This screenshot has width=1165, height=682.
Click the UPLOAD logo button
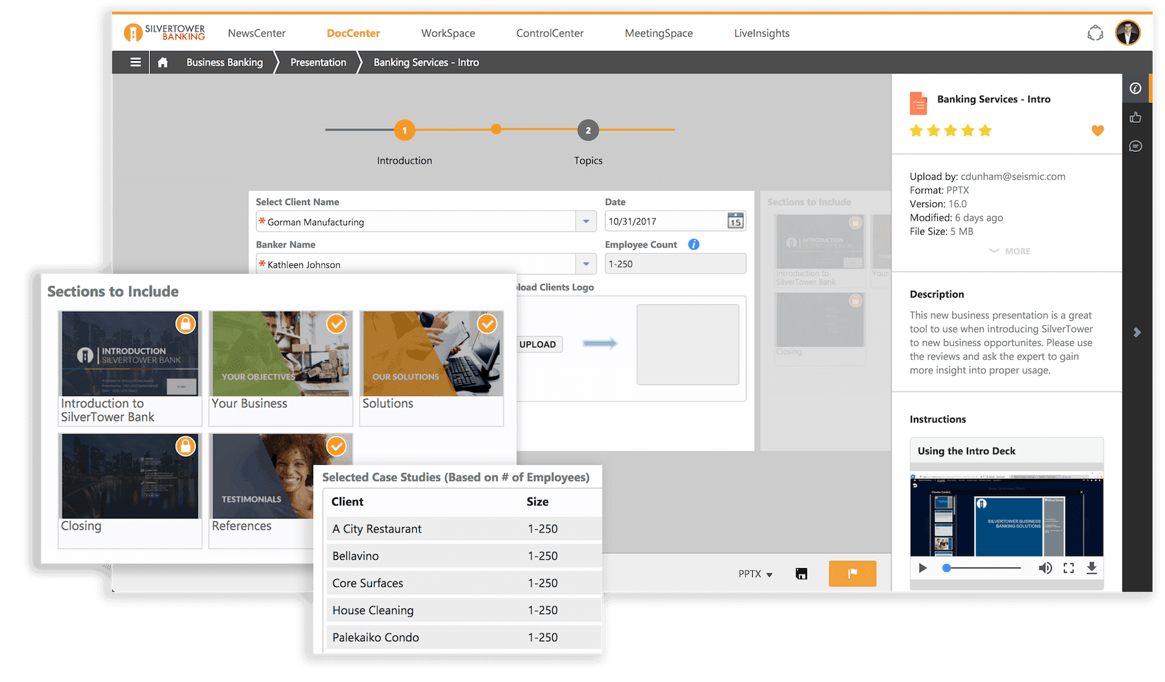(538, 344)
